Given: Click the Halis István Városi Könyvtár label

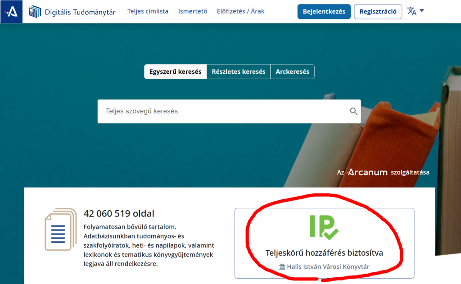Looking at the screenshot, I should coord(328,266).
